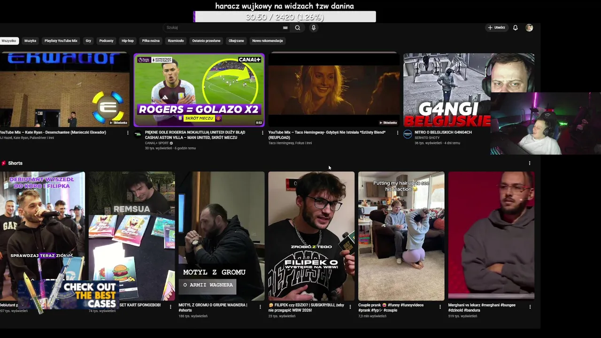The width and height of the screenshot is (601, 338).
Task: Open the Ekwador mix thumbnail
Action: 64,90
